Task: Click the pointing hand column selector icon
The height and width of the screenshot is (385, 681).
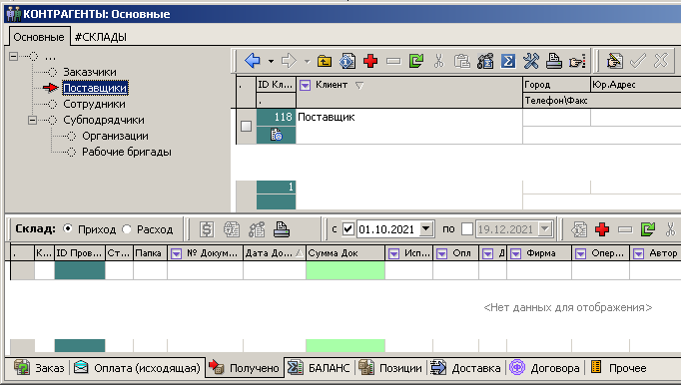Action: tap(577, 61)
